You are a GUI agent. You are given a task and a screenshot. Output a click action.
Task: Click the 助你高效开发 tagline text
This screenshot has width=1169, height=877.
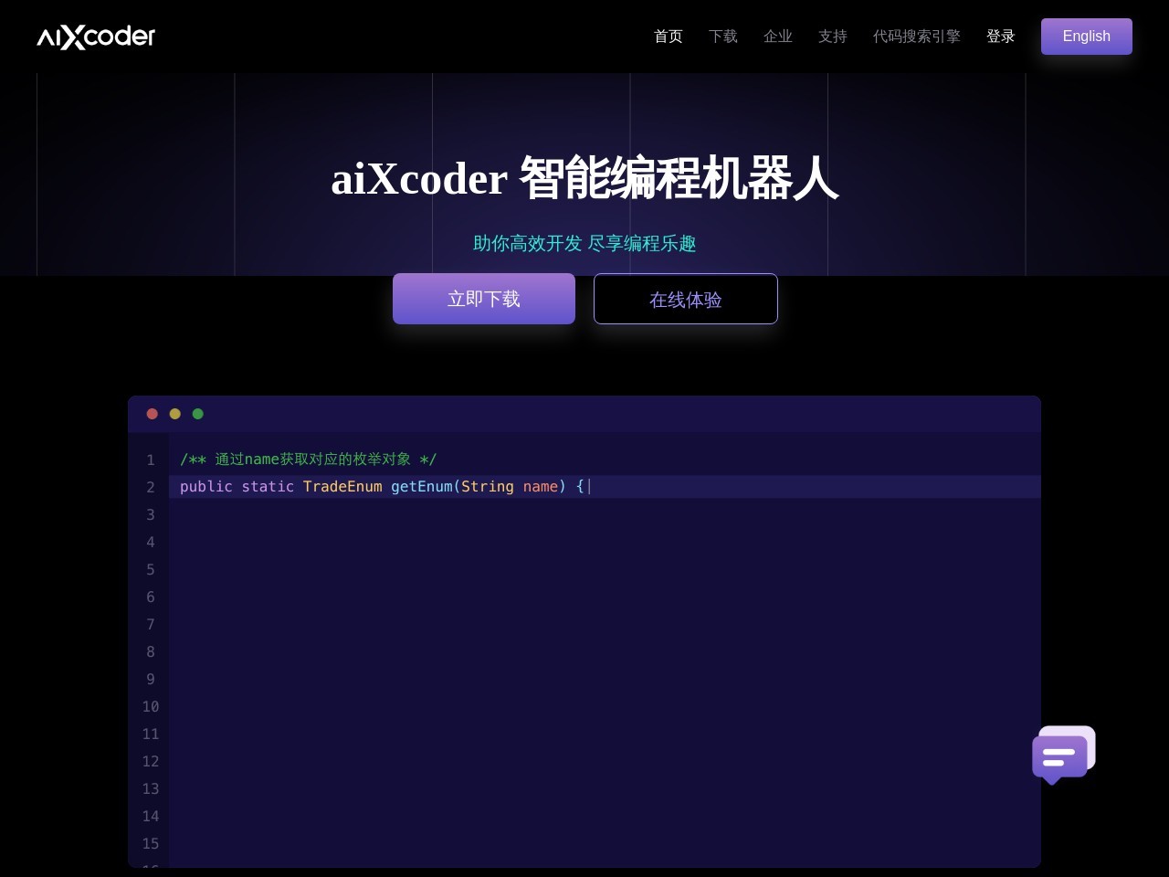point(584,244)
